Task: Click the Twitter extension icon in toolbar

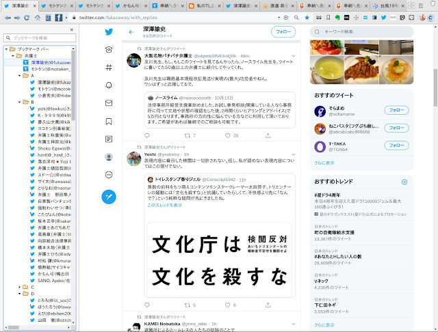Action: tap(383, 18)
